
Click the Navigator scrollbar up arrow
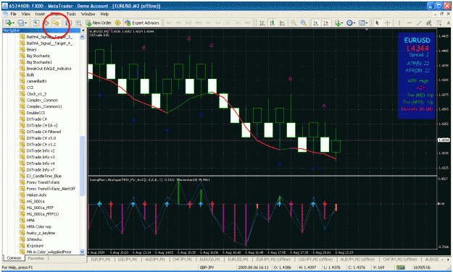click(82, 37)
